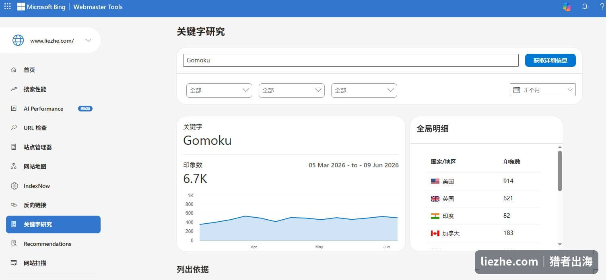Click the Apr label on chart axis
Screen dimensions: 606x280
click(x=254, y=247)
